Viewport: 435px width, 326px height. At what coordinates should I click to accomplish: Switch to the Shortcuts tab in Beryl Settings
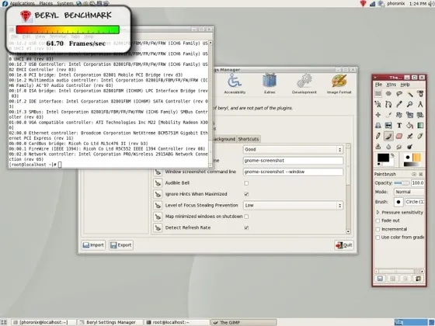(249, 139)
